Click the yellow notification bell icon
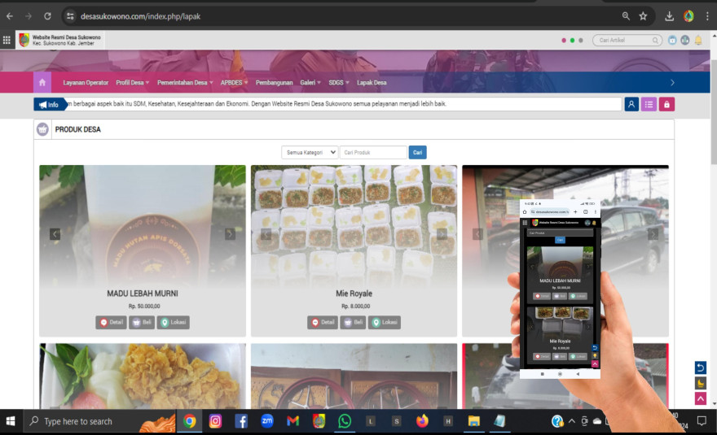 [x=698, y=40]
